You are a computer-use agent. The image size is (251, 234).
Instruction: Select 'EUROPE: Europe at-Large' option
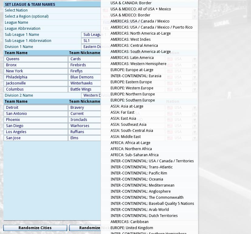pos(132,70)
